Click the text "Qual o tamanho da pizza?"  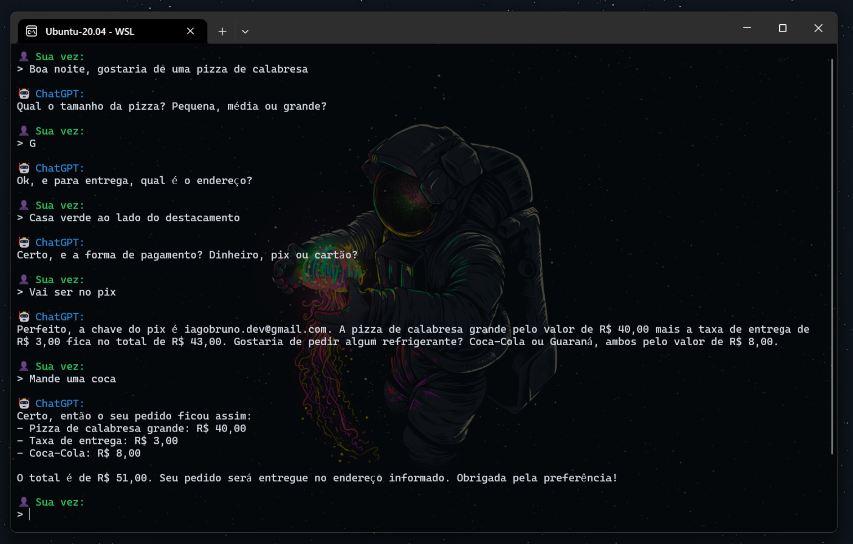click(x=91, y=106)
